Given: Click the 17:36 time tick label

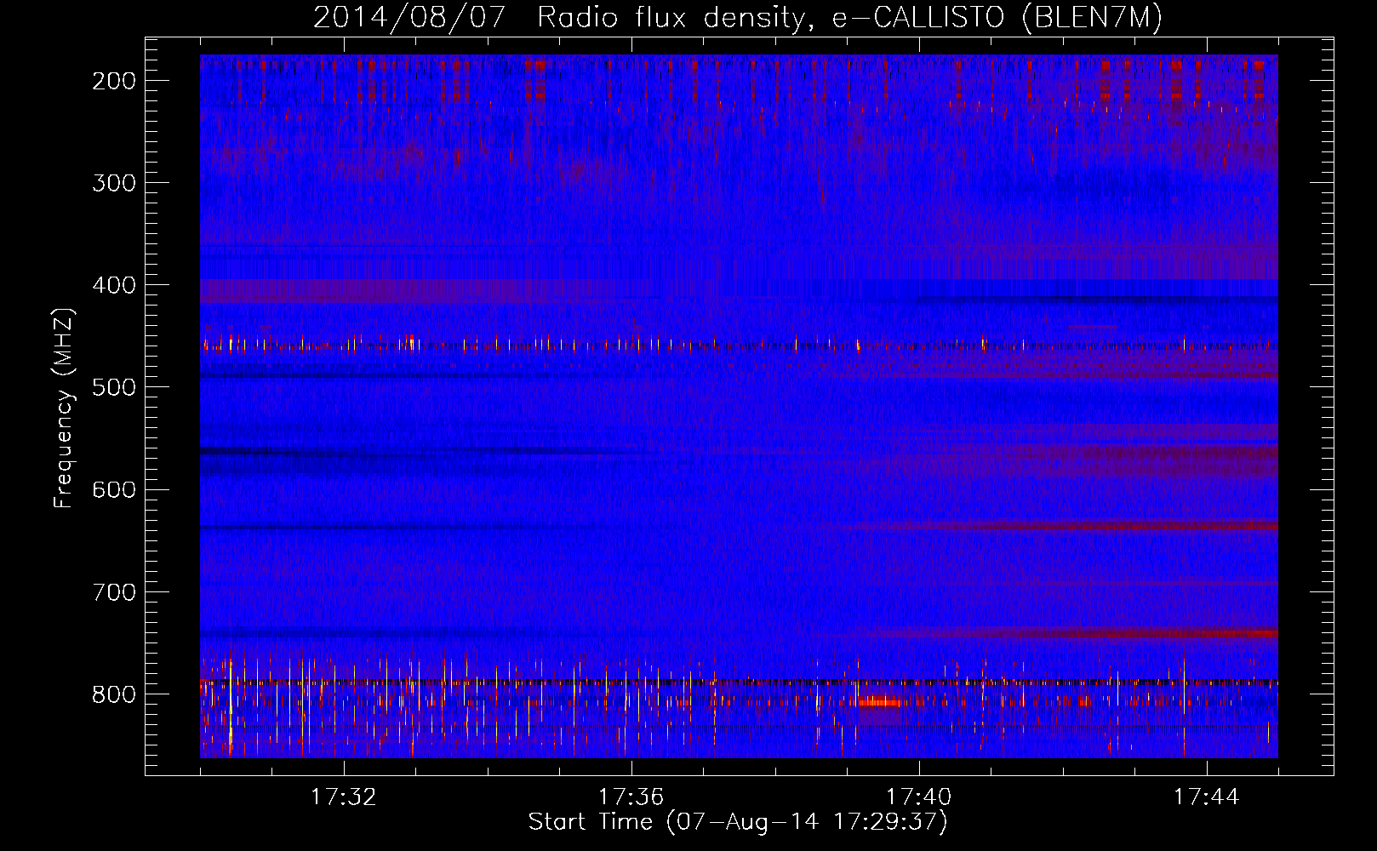Looking at the screenshot, I should pos(631,797).
